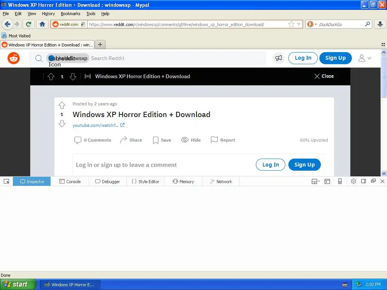387x290 pixels.
Task: Open the History menu
Action: (48, 14)
